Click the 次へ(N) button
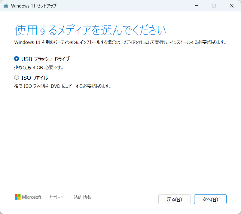Viewport: 241px width, 214px height. click(210, 199)
